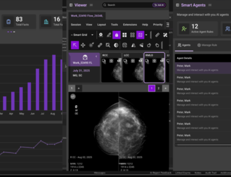This screenshot has height=177, width=231.
Task: Click the filled four-square grid icon
Action: coord(124,35)
